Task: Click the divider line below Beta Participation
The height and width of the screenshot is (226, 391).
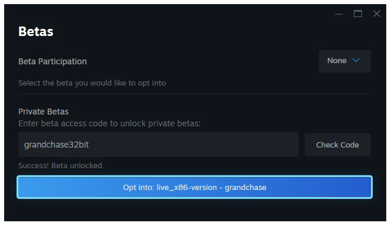Action: (195, 94)
